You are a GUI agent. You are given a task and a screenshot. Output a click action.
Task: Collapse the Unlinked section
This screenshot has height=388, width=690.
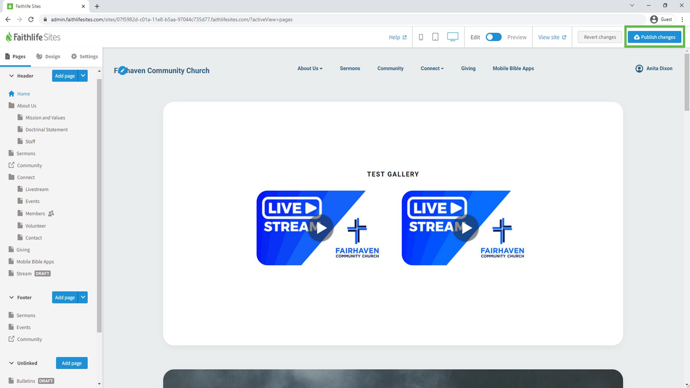[x=11, y=363]
